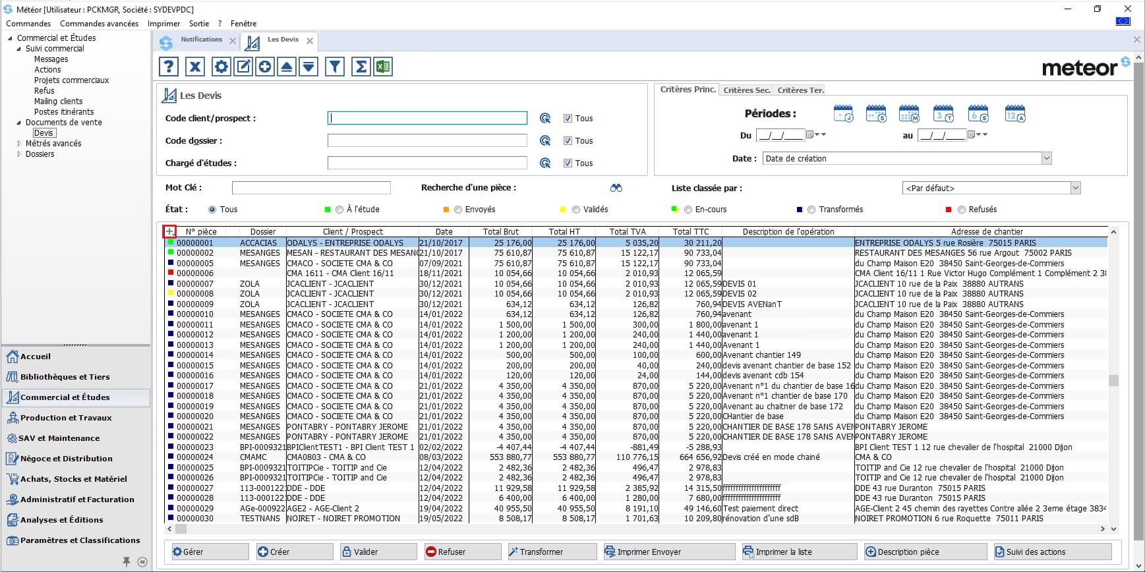
Task: Collapse the Commercial et Études tree node
Action: coord(10,38)
